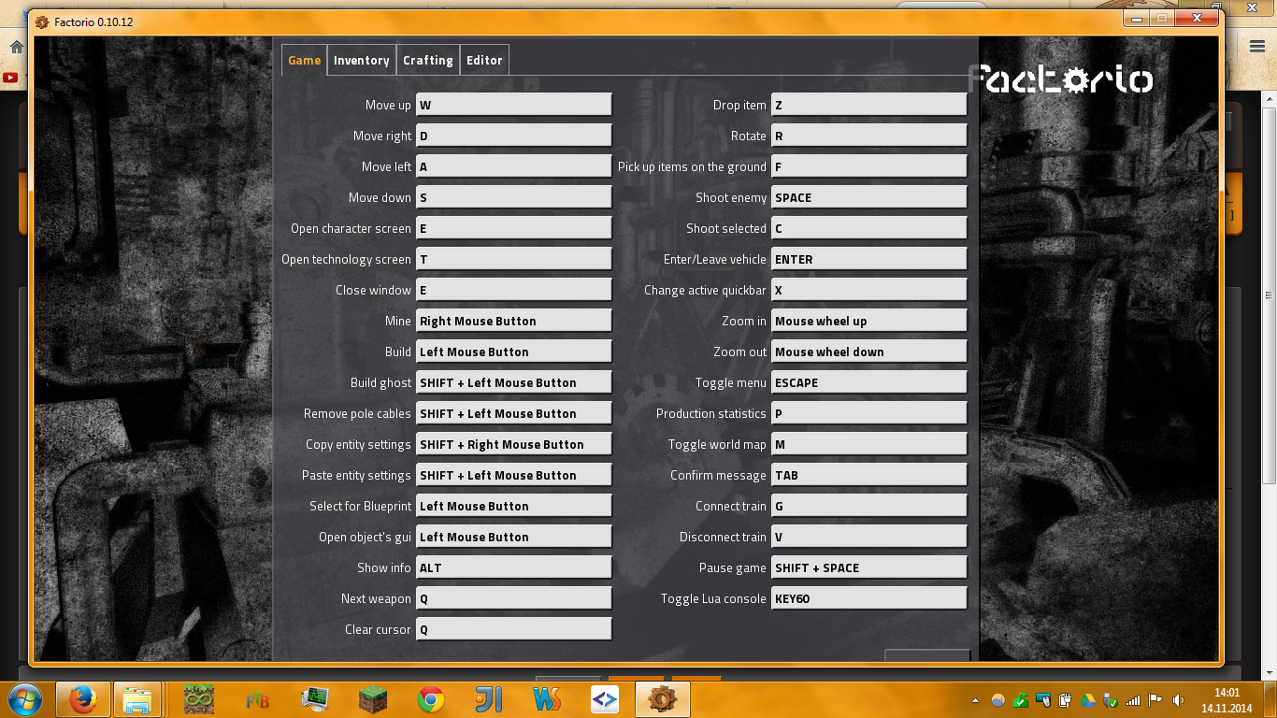Open the Crafting controls tab
Image resolution: width=1277 pixels, height=718 pixels.
click(x=427, y=60)
